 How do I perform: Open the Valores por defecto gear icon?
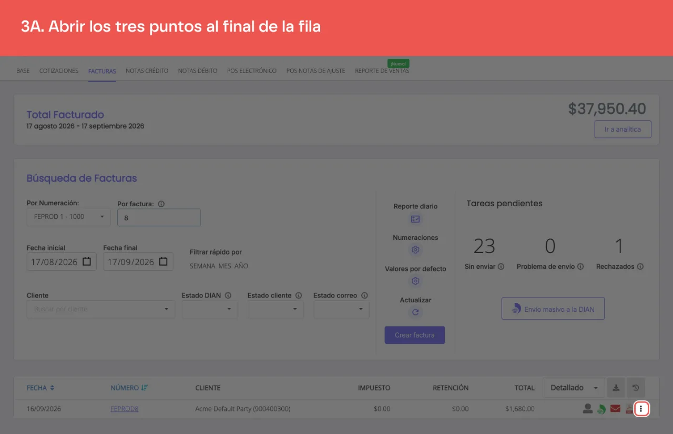click(x=415, y=281)
